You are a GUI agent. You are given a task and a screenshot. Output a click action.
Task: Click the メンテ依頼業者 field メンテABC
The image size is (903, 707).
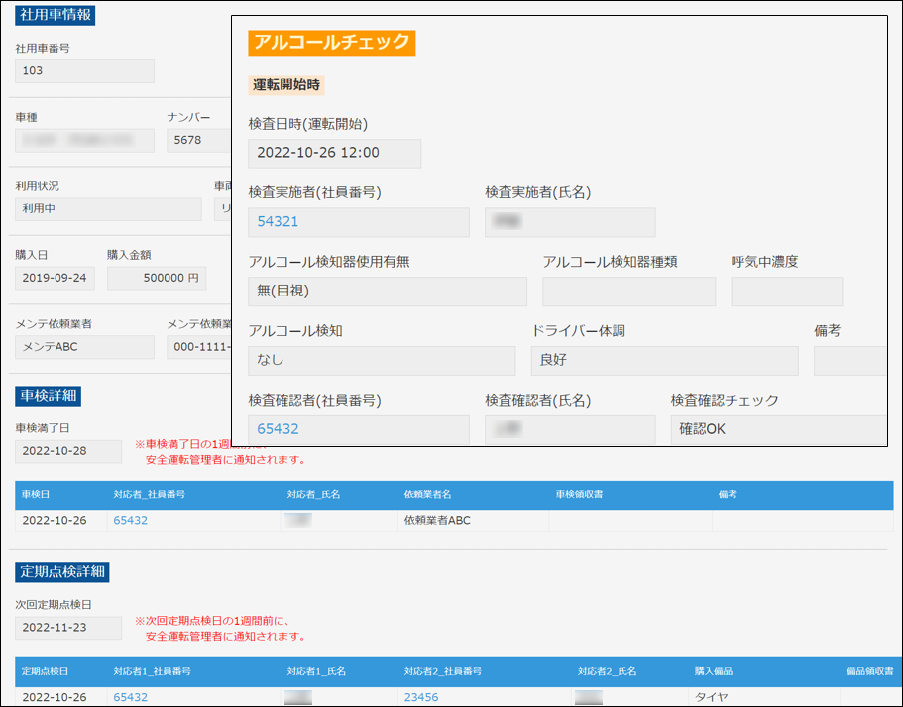pyautogui.click(x=84, y=347)
